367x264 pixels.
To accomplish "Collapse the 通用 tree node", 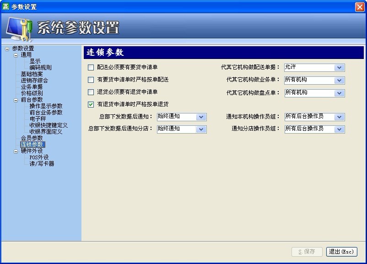I will coord(16,55).
